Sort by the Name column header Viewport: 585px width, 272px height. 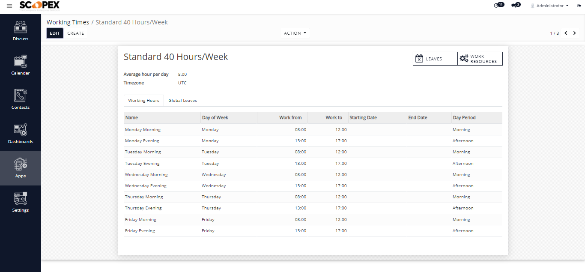pyautogui.click(x=162, y=117)
